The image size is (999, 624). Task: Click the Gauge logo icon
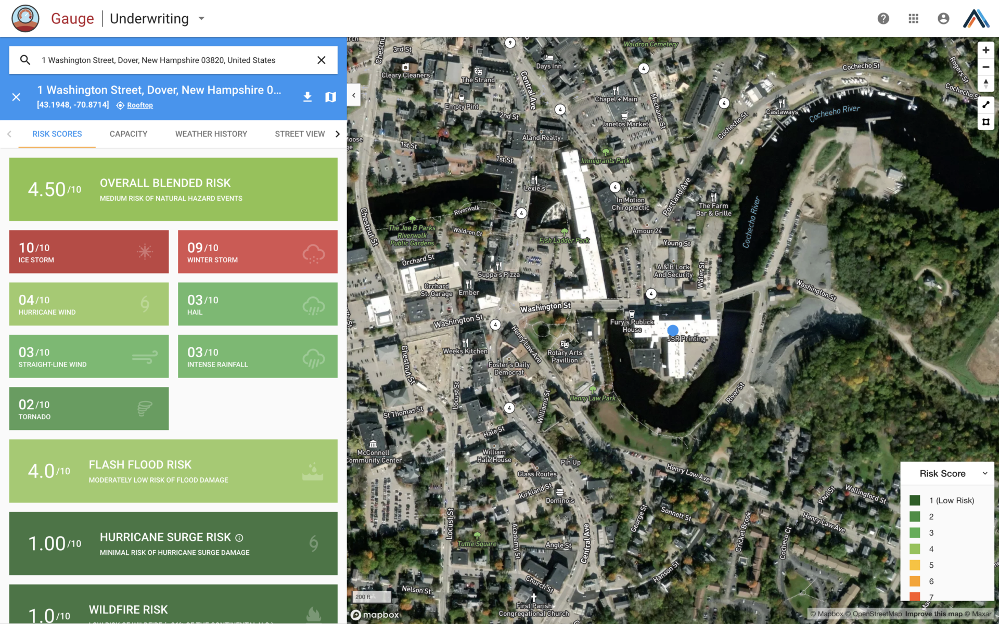click(x=25, y=19)
